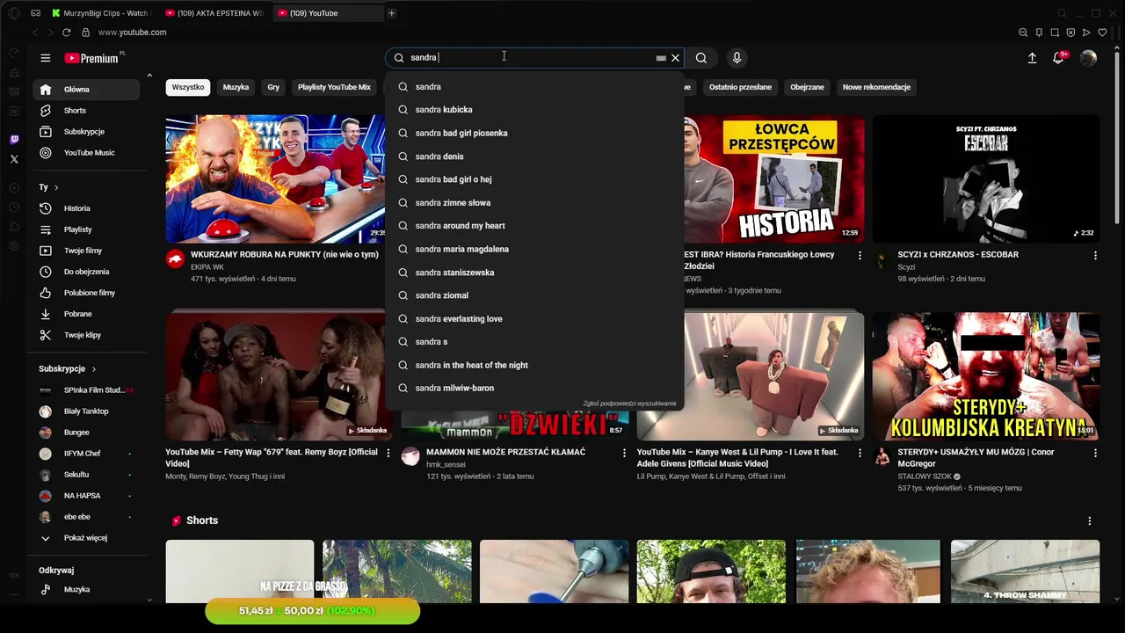Open Muzyka under Odkrywaj
Image resolution: width=1125 pixels, height=633 pixels.
tap(86, 590)
